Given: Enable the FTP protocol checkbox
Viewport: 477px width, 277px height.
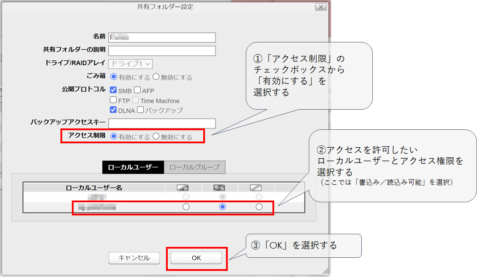Looking at the screenshot, I should coord(113,100).
